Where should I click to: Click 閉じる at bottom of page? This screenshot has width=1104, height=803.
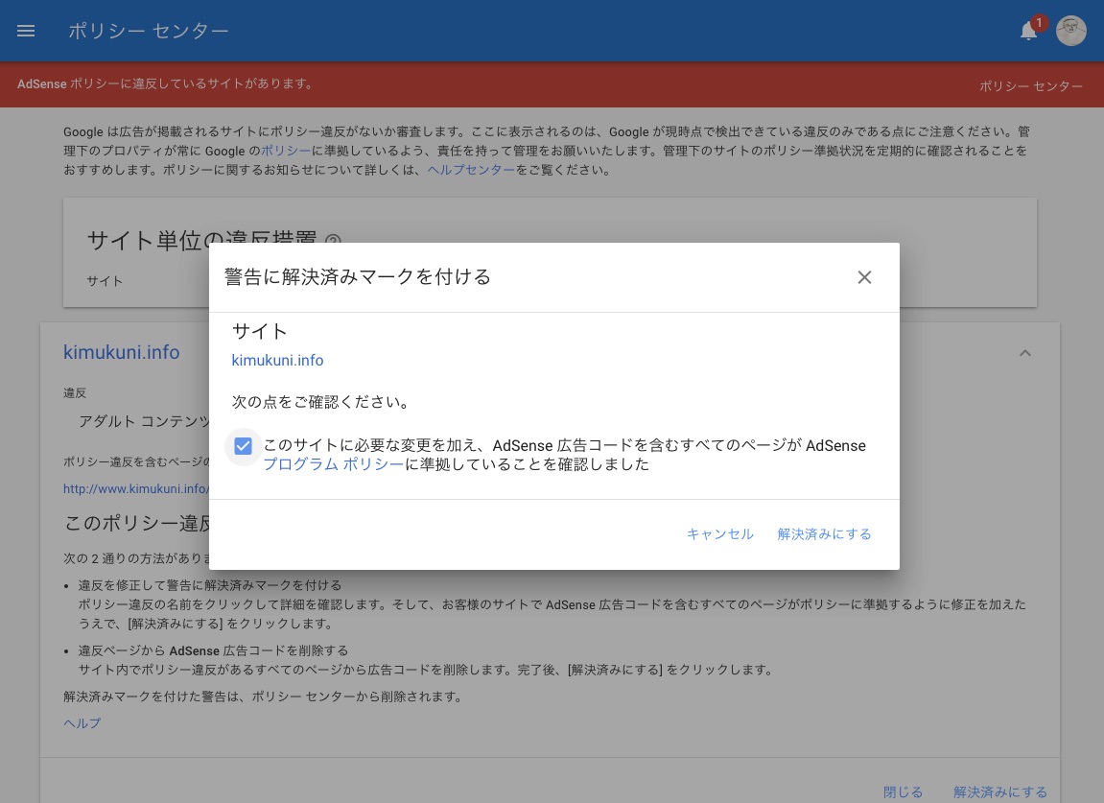pyautogui.click(x=903, y=792)
